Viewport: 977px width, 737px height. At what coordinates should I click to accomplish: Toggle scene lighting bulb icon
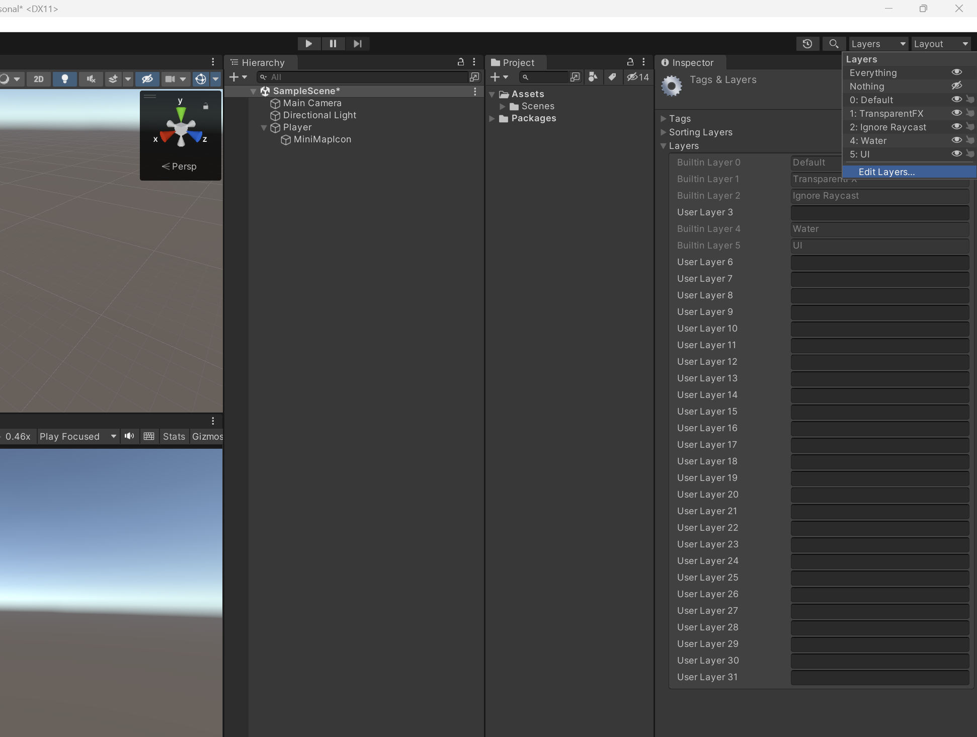[x=64, y=79]
